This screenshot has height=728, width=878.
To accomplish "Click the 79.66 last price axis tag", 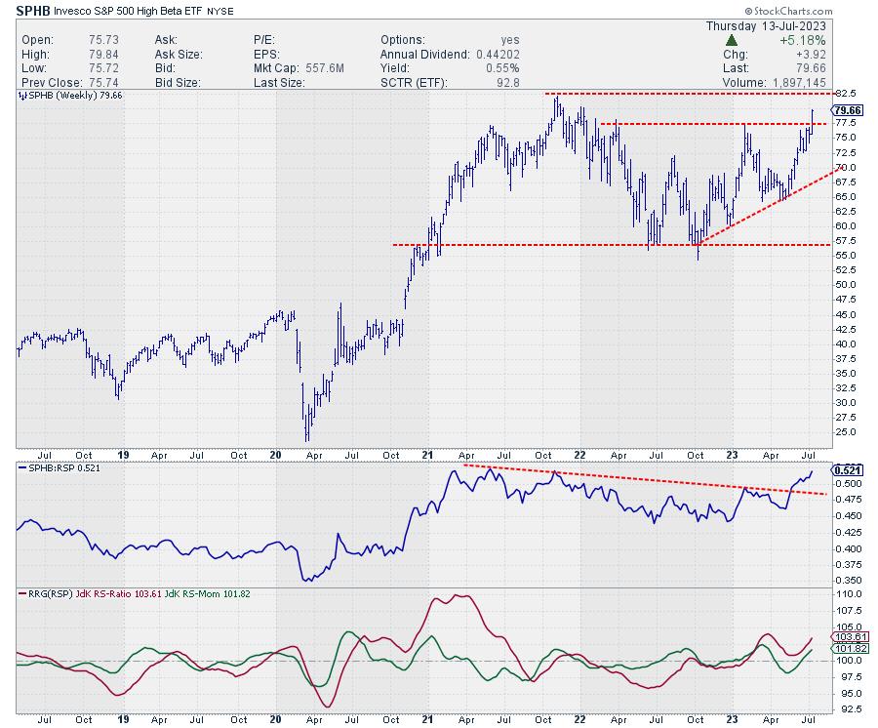I will (846, 112).
